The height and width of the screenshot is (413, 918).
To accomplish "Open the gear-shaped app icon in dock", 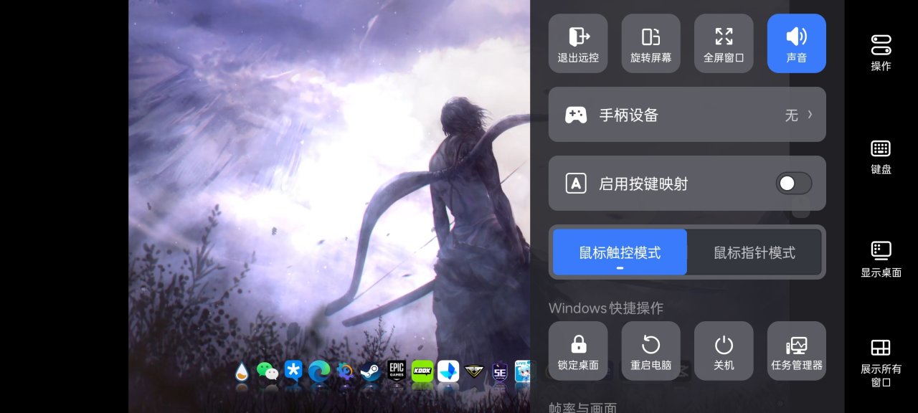I will tap(345, 371).
